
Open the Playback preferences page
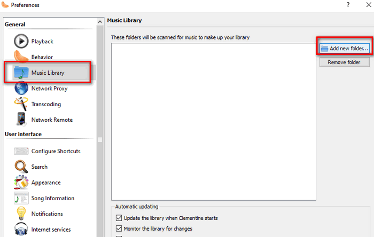42,42
